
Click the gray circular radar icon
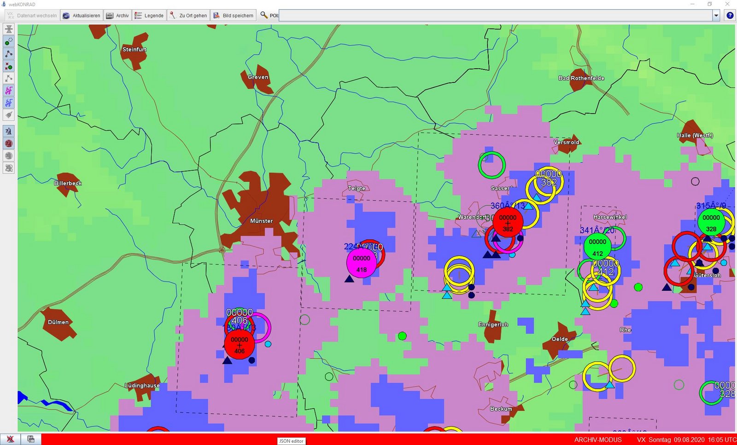(x=9, y=156)
